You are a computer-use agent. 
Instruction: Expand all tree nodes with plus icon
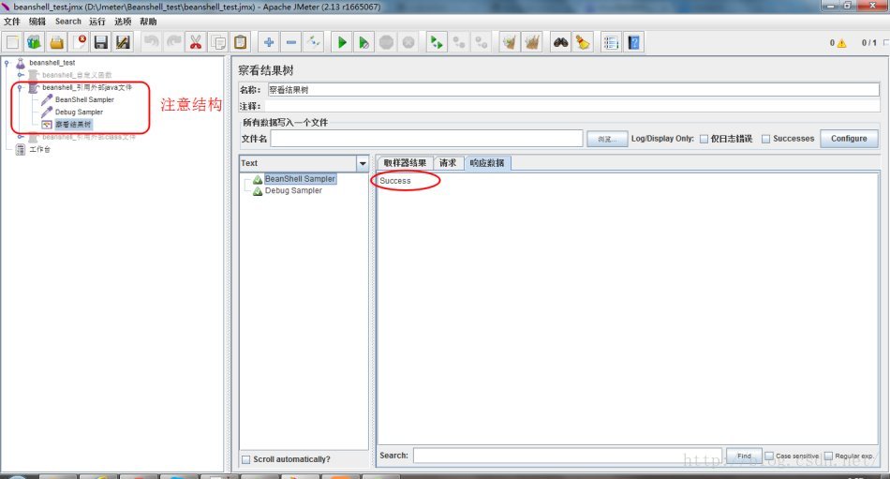click(x=269, y=42)
